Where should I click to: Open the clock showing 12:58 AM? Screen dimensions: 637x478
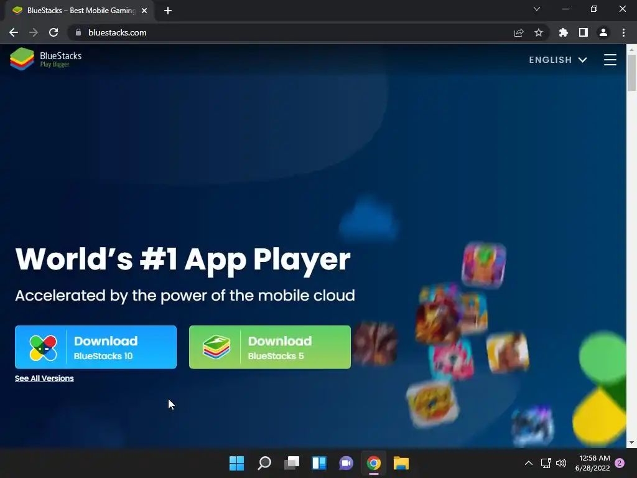pyautogui.click(x=592, y=463)
